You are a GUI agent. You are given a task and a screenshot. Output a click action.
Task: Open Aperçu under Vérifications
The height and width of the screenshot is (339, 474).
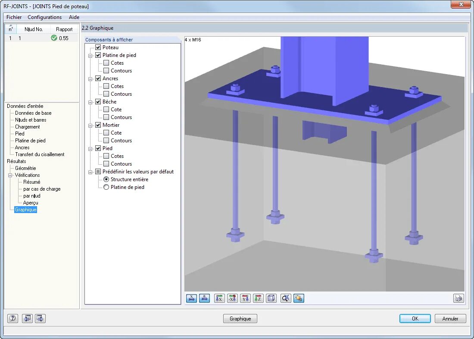click(31, 203)
